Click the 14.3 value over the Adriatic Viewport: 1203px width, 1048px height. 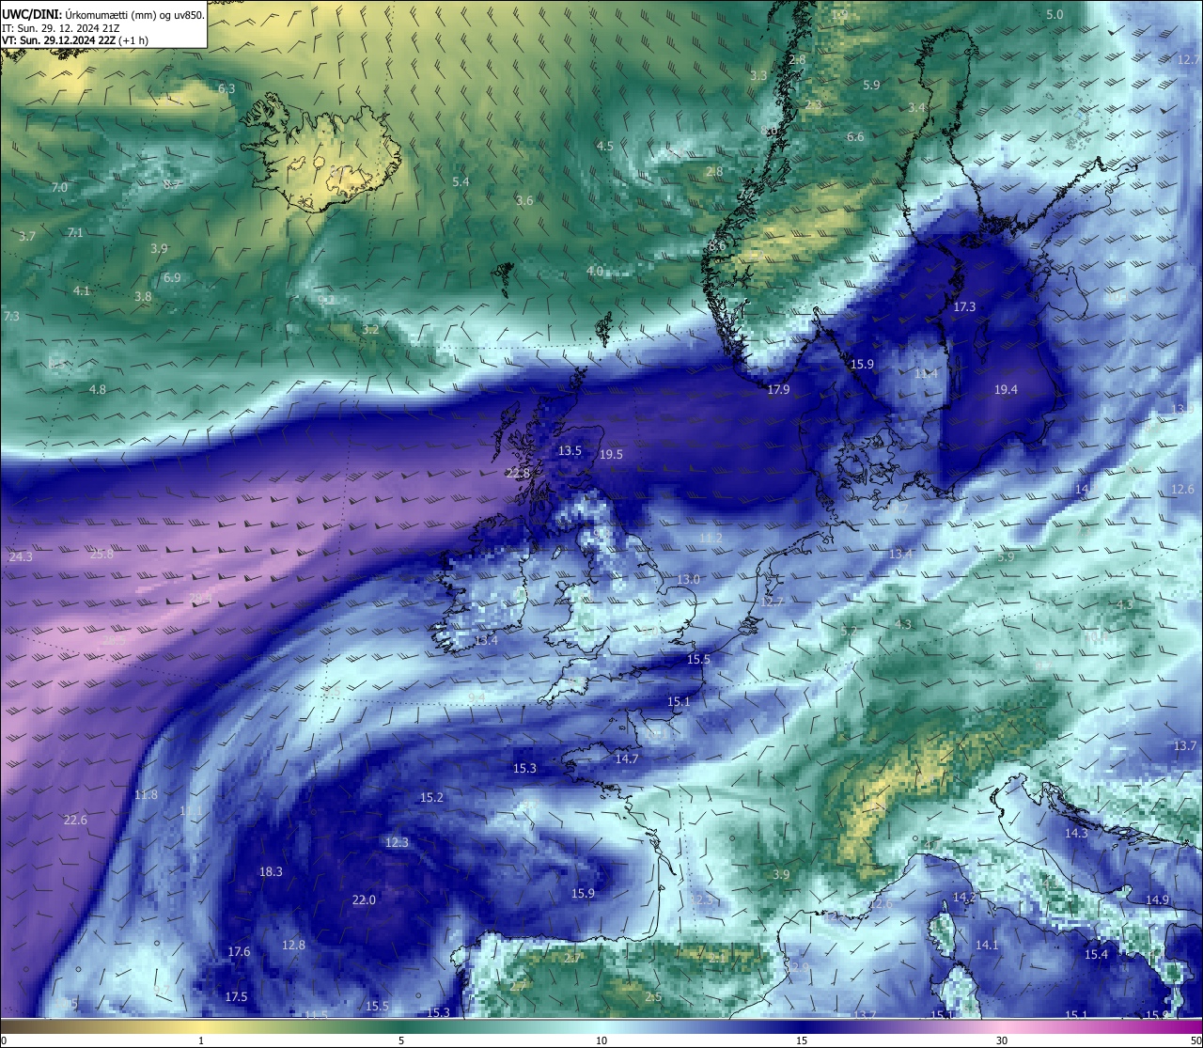click(x=1076, y=833)
